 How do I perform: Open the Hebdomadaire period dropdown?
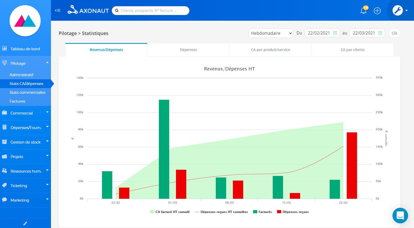(x=271, y=33)
